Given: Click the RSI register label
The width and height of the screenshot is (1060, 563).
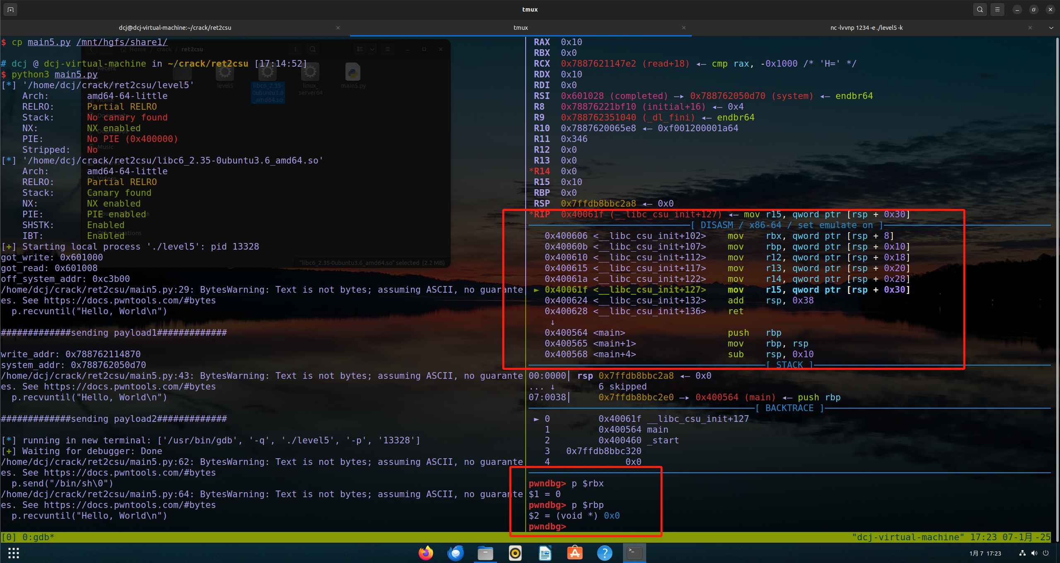Looking at the screenshot, I should [542, 96].
